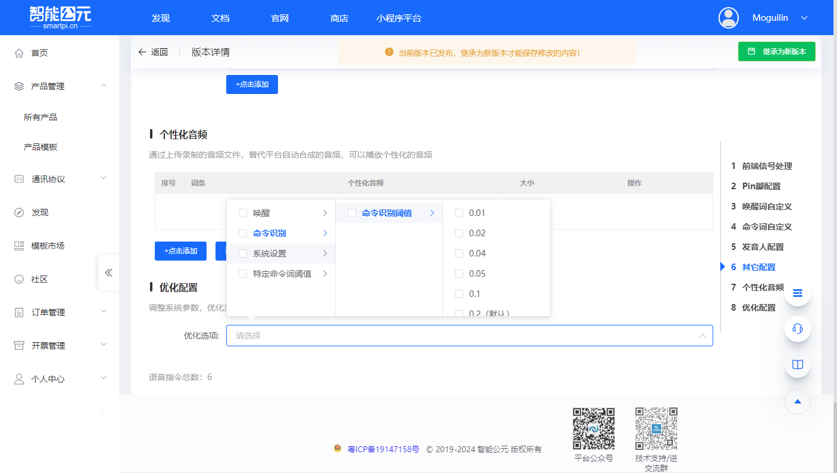Switch to the 文档 navigation item
This screenshot has height=473, width=837.
coord(220,18)
